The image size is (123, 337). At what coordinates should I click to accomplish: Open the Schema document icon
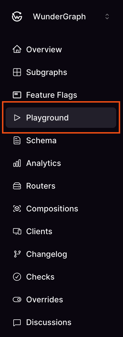tap(17, 140)
